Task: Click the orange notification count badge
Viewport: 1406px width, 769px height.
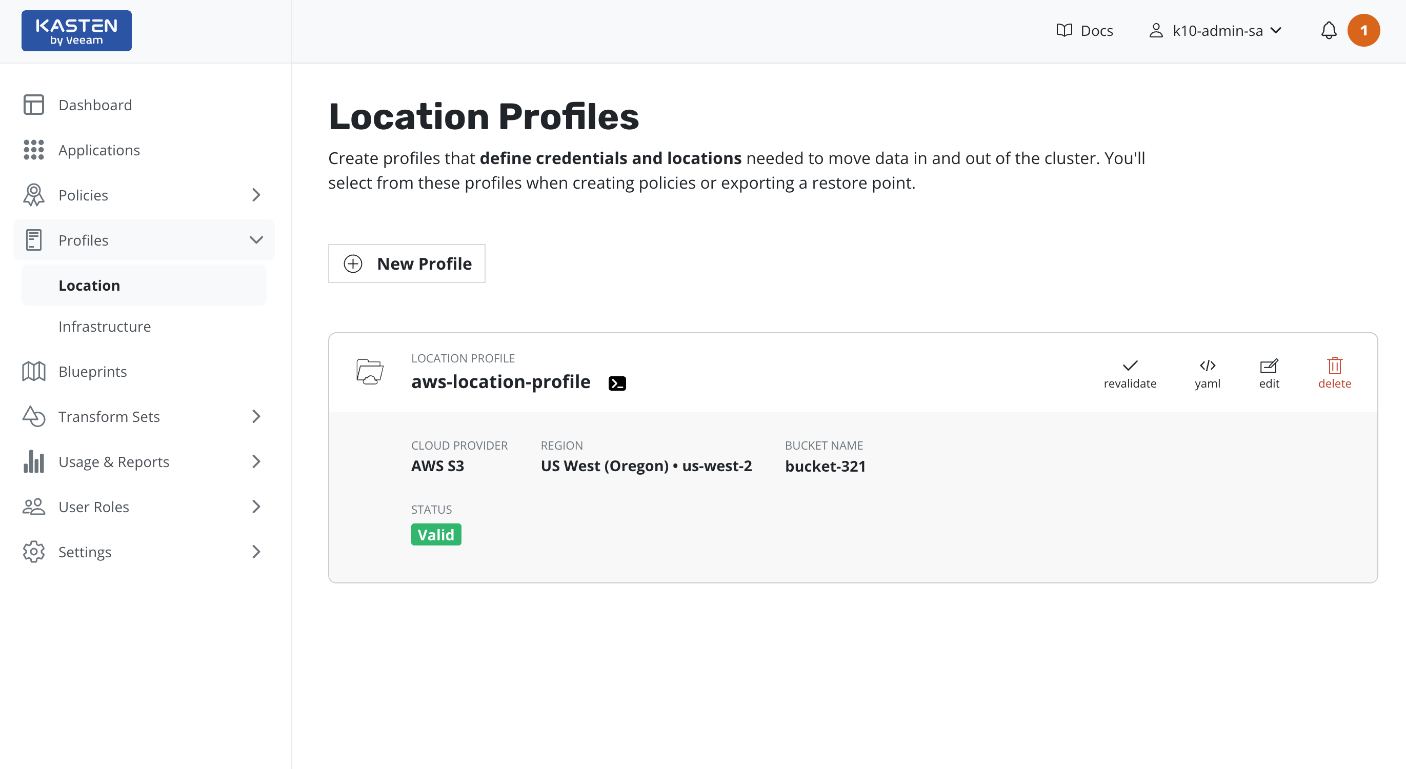Action: point(1363,31)
